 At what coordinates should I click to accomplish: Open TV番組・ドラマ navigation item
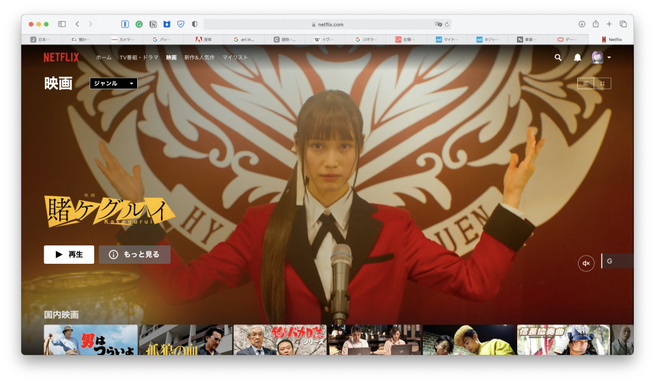tap(139, 57)
